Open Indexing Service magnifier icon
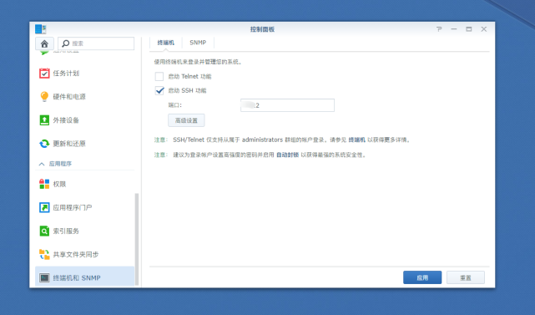Viewport: 535px width, 315px height. click(44, 231)
